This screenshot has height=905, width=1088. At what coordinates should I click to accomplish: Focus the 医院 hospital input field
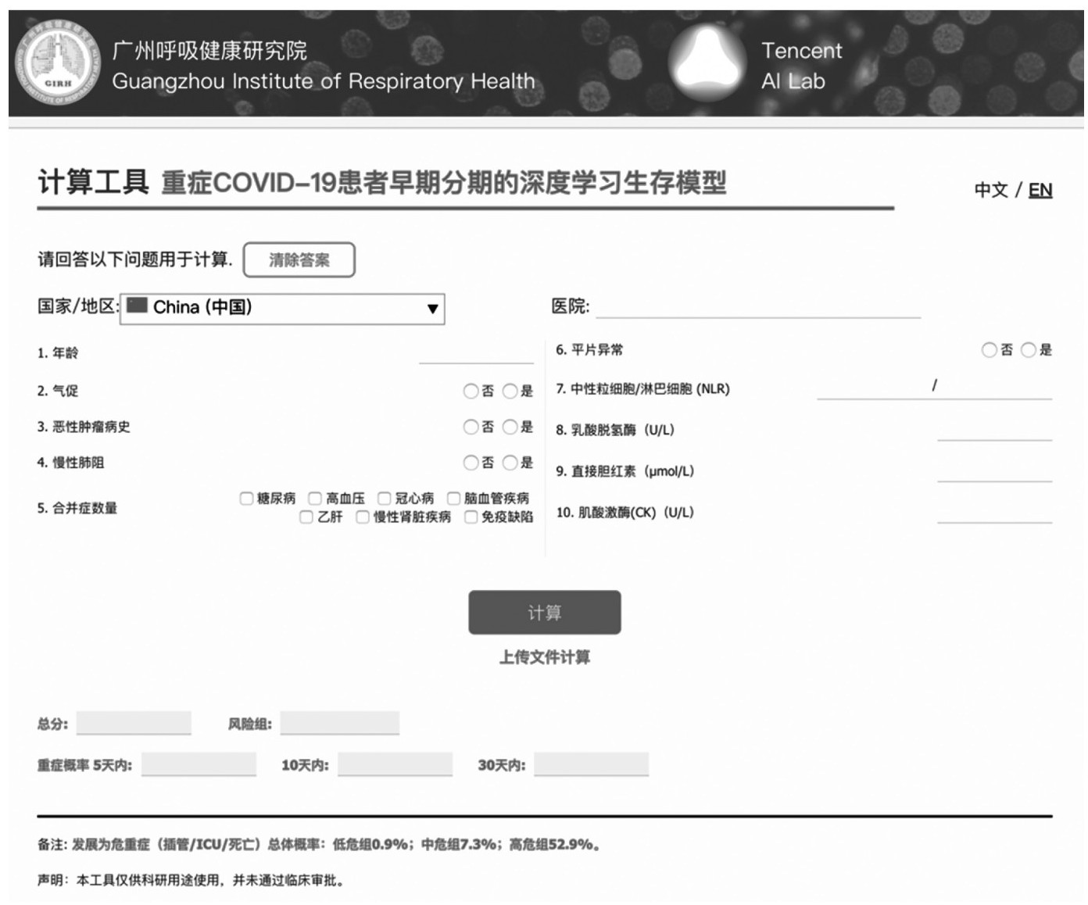758,306
